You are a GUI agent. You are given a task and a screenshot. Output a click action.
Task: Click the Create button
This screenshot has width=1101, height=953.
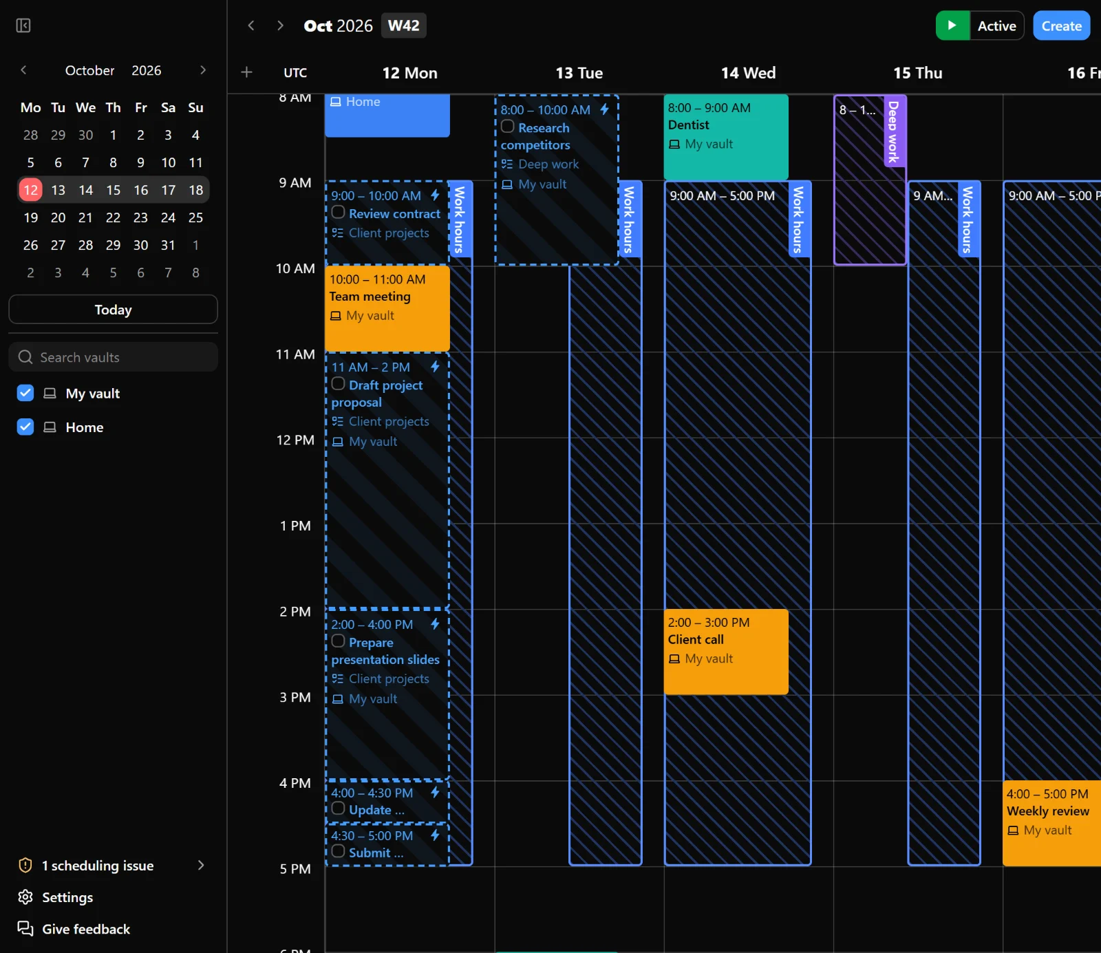click(x=1062, y=25)
